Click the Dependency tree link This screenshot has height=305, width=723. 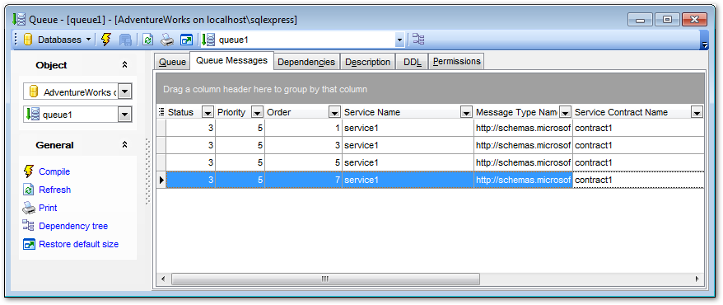[73, 226]
